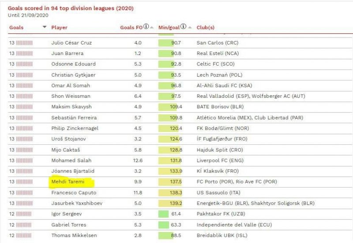Click the sort arrow next to Goals FO
Viewport: 353px width, 243px height.
click(x=152, y=28)
